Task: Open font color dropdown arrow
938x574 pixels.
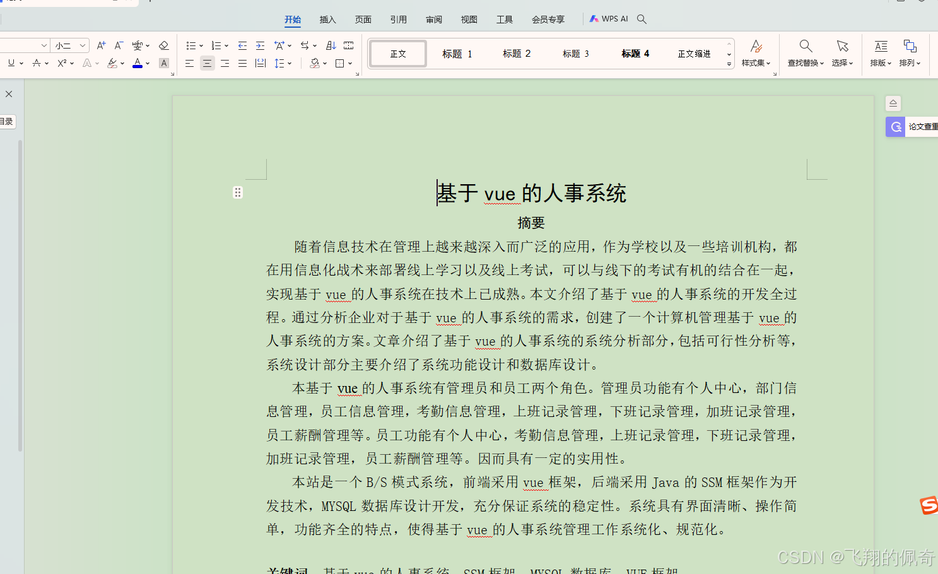Action: pos(148,64)
